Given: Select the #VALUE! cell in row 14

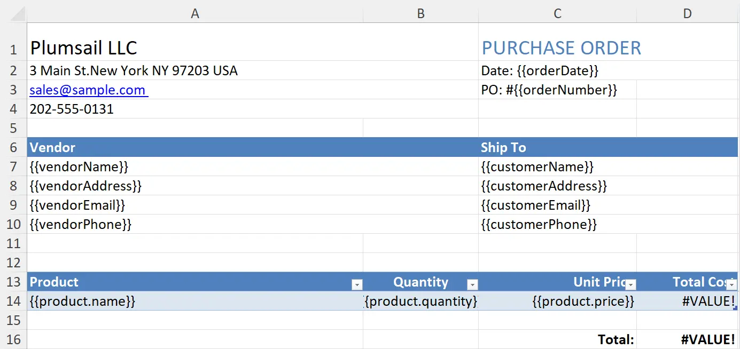Looking at the screenshot, I should tap(688, 301).
